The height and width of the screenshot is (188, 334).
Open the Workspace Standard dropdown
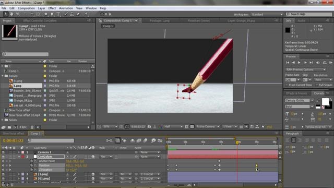(267, 14)
